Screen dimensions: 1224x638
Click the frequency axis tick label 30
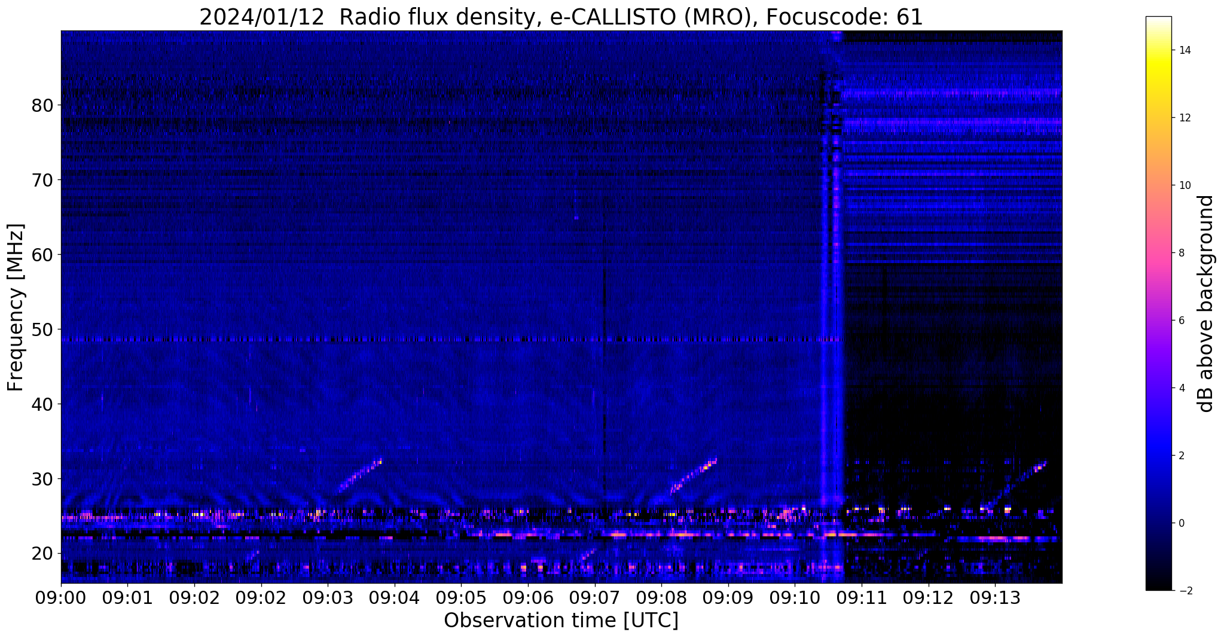[42, 479]
